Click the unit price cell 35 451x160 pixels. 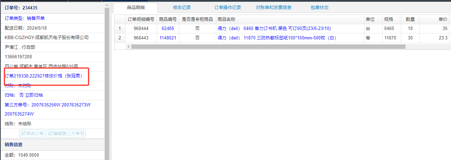point(435,29)
